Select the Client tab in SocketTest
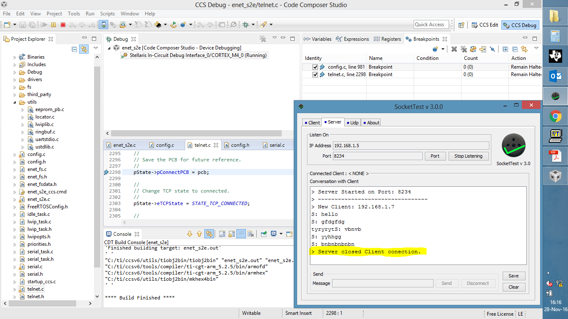Viewport: 568px width, 319px height. click(312, 123)
